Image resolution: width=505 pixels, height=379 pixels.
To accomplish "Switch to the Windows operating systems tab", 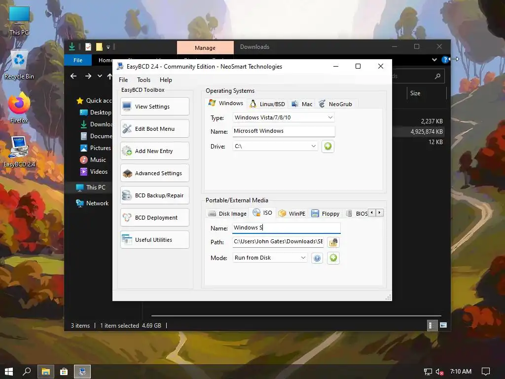I will point(226,103).
